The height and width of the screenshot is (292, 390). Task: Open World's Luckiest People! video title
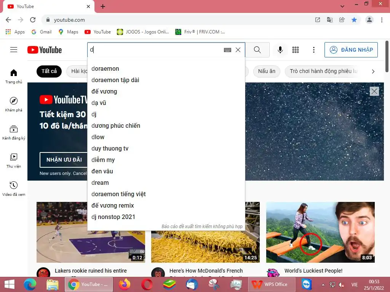click(x=313, y=271)
